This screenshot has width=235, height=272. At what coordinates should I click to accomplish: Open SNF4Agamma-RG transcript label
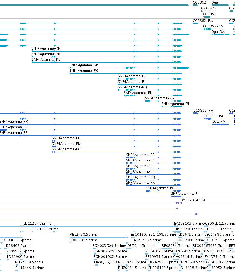tap(159, 98)
